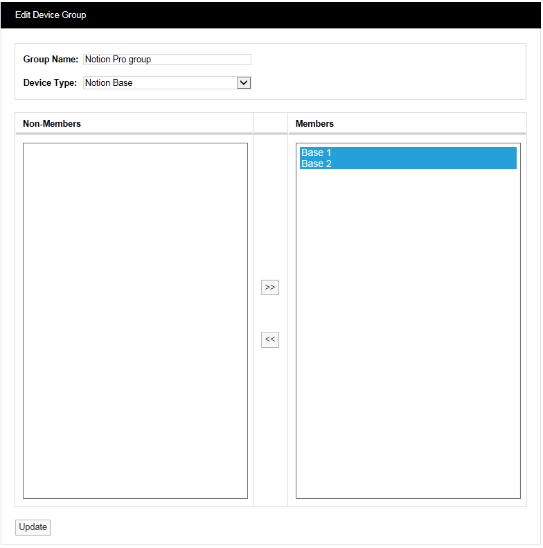Image resolution: width=543 pixels, height=548 pixels.
Task: Click "Notion Base" text in Device Type
Action: tap(109, 82)
